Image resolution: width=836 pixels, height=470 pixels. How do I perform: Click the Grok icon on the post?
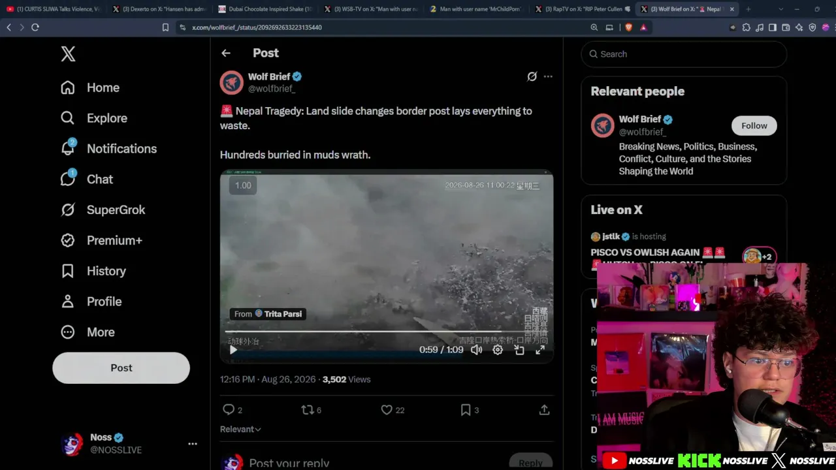coord(532,77)
